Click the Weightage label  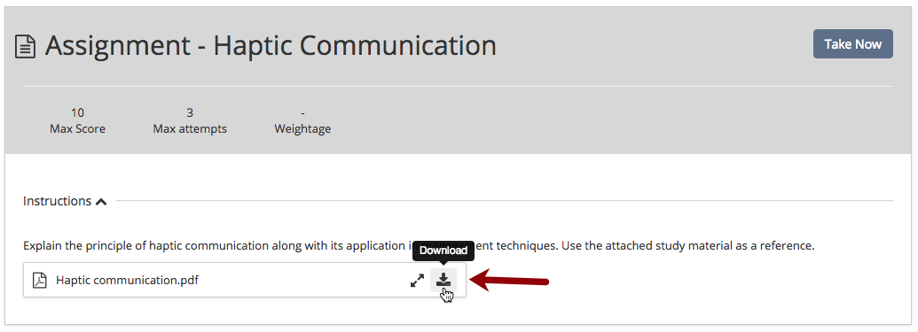(x=302, y=129)
